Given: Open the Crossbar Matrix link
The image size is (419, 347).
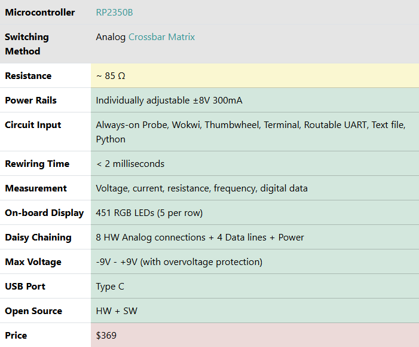Looking at the screenshot, I should pyautogui.click(x=162, y=37).
